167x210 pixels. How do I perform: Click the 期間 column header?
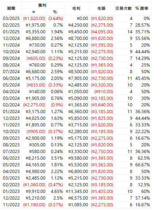pos(11,9)
